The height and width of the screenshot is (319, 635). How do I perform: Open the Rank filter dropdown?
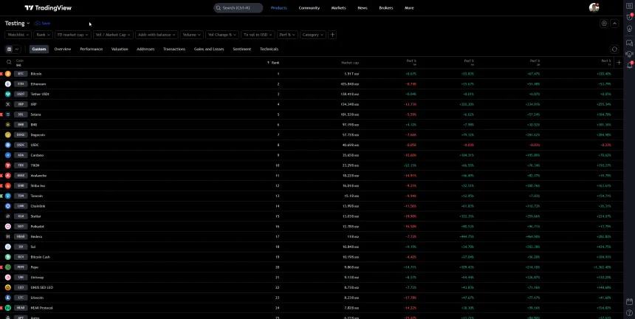click(x=43, y=35)
